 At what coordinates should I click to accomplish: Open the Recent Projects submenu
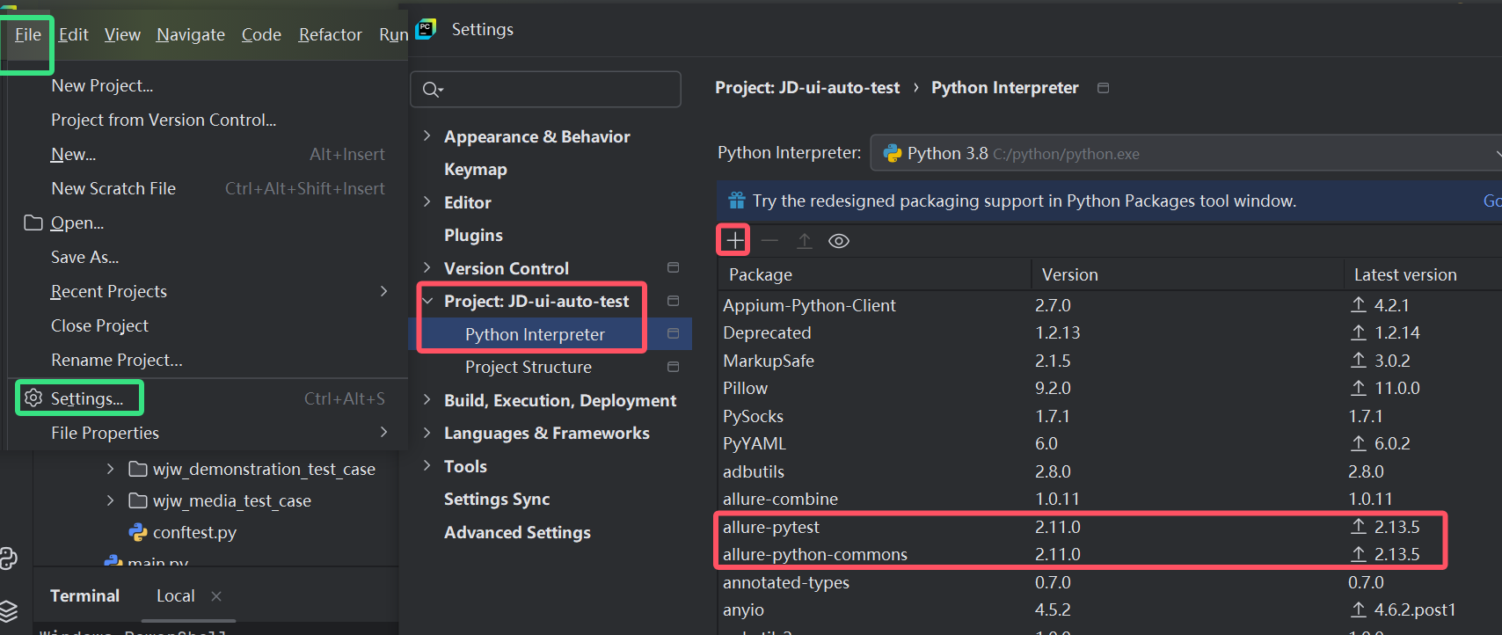pos(109,291)
